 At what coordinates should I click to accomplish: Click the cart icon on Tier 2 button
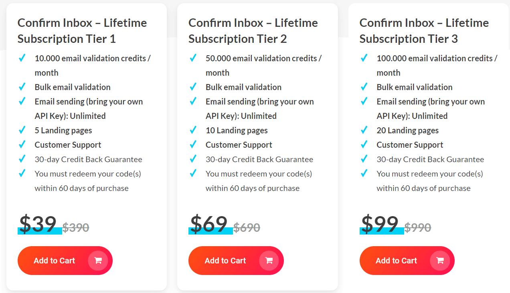(x=269, y=260)
